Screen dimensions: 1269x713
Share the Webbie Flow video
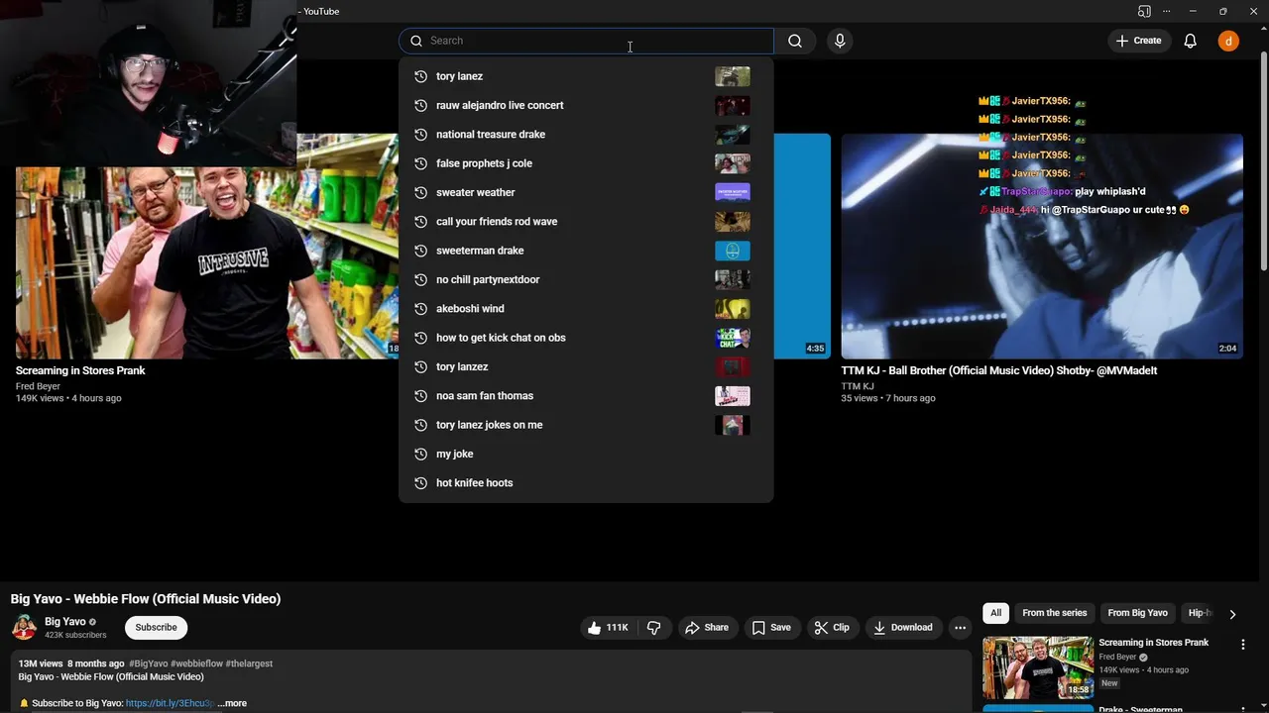click(707, 628)
